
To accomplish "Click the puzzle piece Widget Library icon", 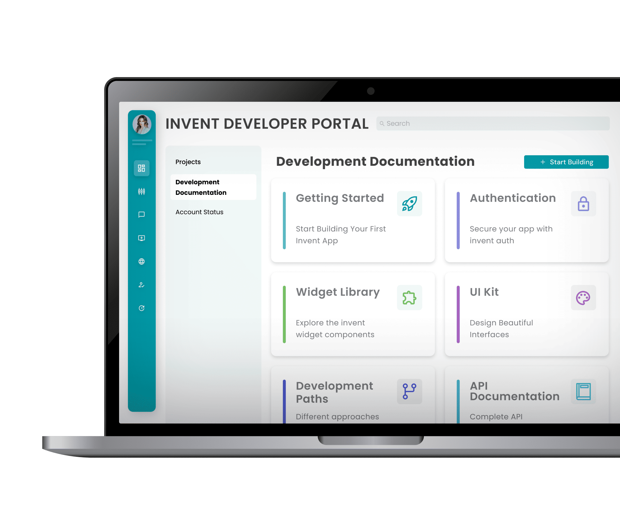I will pyautogui.click(x=409, y=297).
